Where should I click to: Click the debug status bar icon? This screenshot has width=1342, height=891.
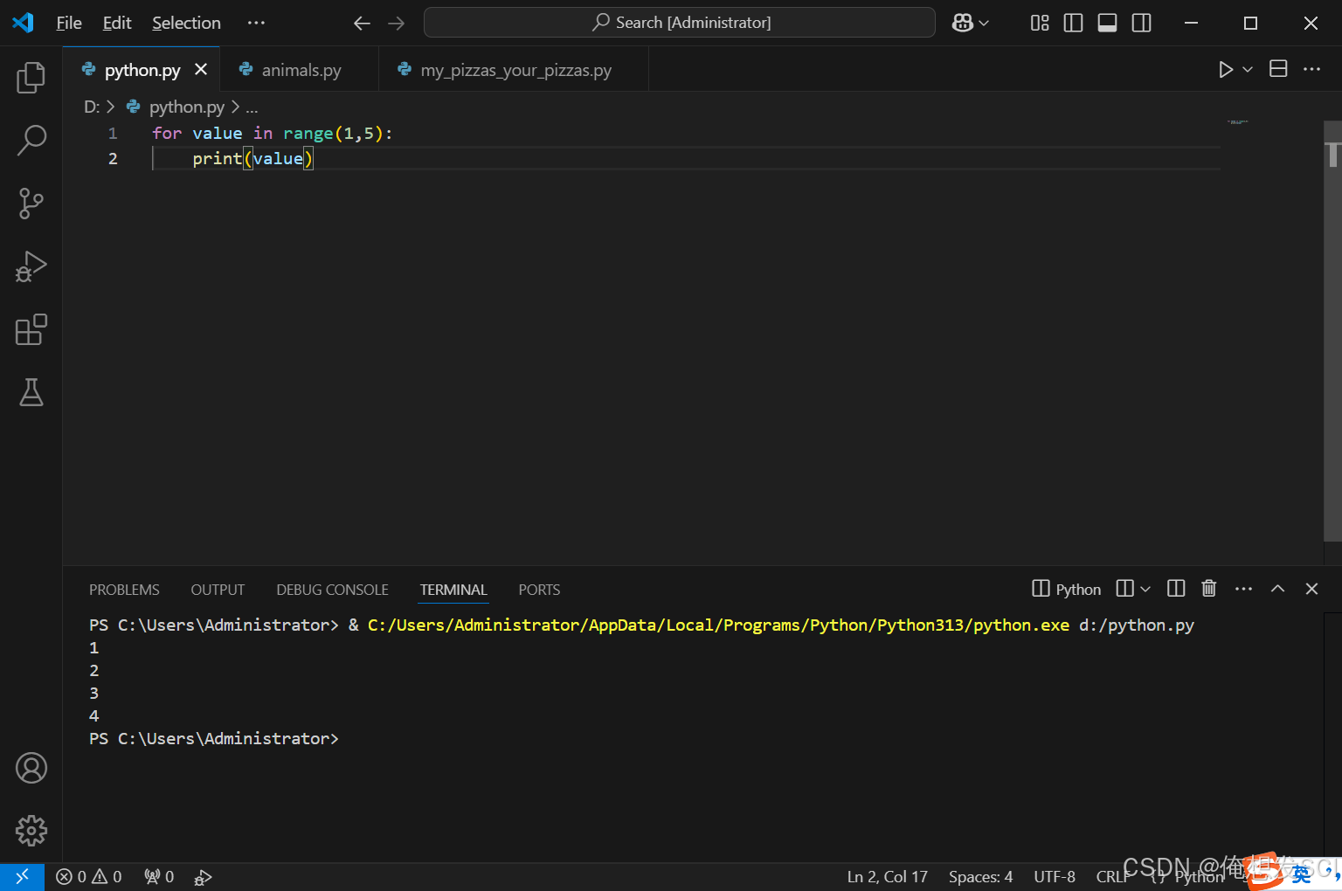[203, 877]
